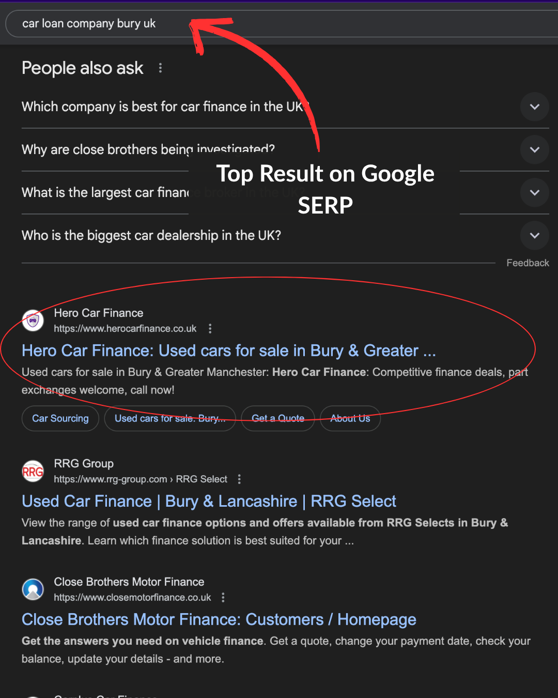Click the About Us chip
558x698 pixels.
[x=350, y=418]
